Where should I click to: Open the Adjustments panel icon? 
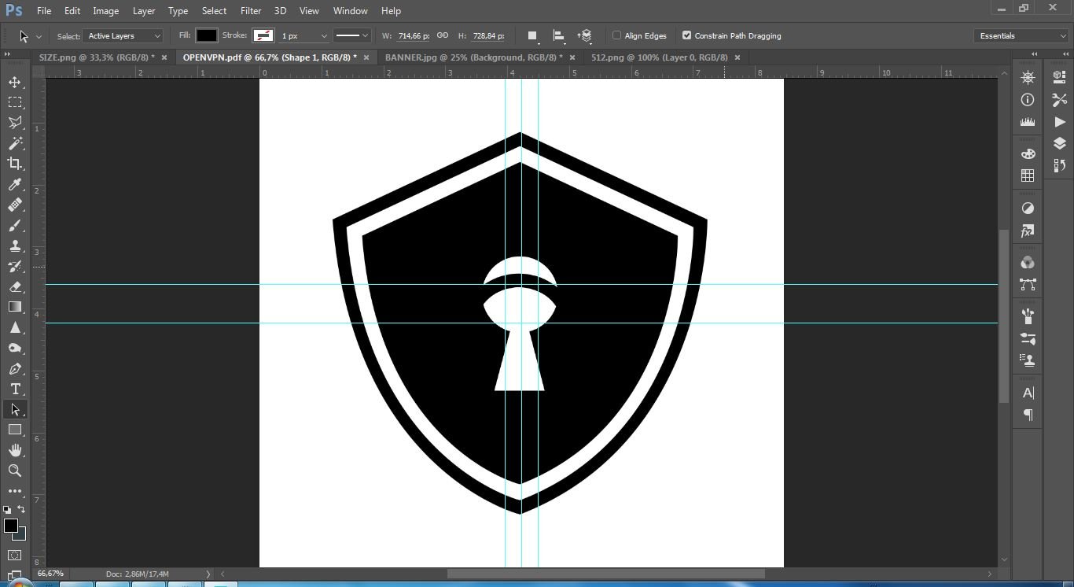pyautogui.click(x=1028, y=209)
